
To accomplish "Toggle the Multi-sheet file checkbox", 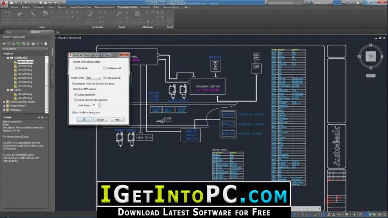I will pyautogui.click(x=105, y=78).
